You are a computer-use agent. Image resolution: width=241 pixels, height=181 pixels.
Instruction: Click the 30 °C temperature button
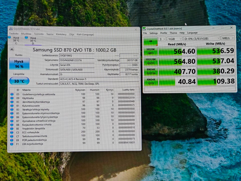coord(19,81)
